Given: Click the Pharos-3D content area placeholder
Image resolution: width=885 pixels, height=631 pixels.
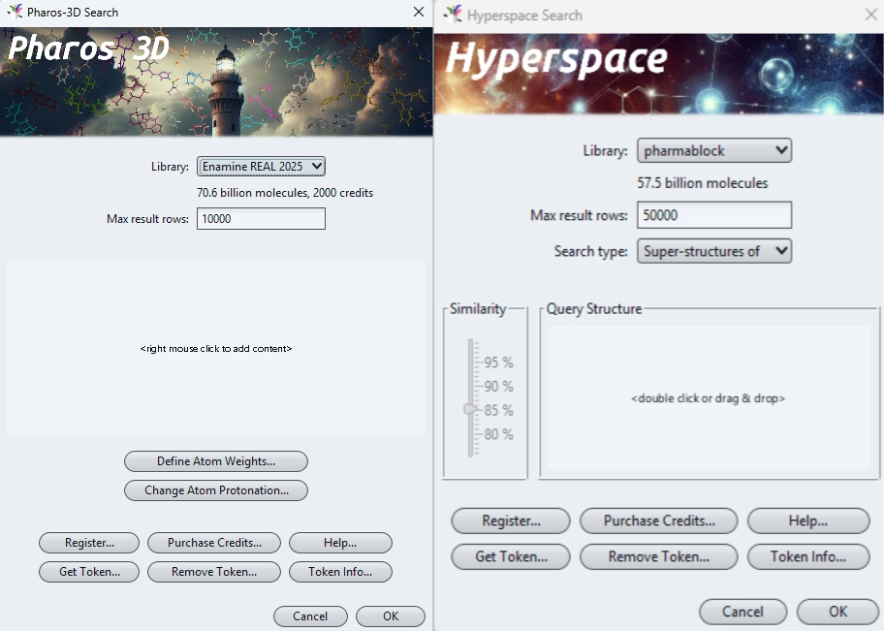Looking at the screenshot, I should pyautogui.click(x=216, y=348).
